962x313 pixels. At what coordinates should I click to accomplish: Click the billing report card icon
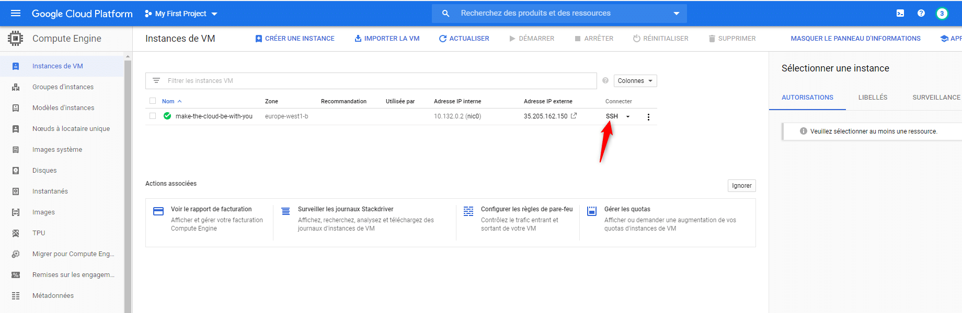coord(158,211)
